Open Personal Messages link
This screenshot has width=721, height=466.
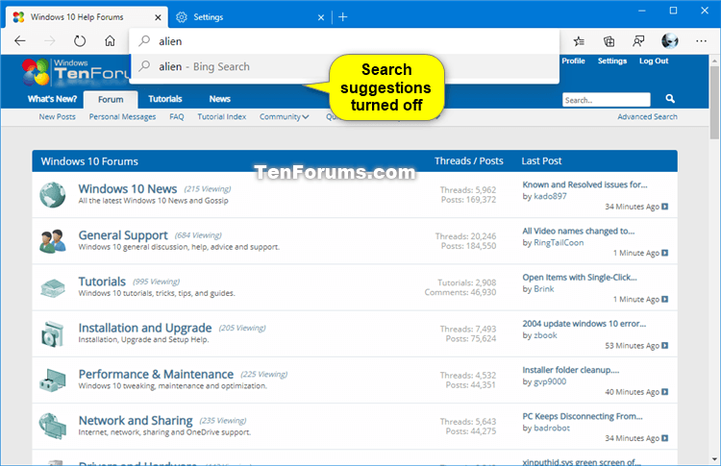pos(122,116)
